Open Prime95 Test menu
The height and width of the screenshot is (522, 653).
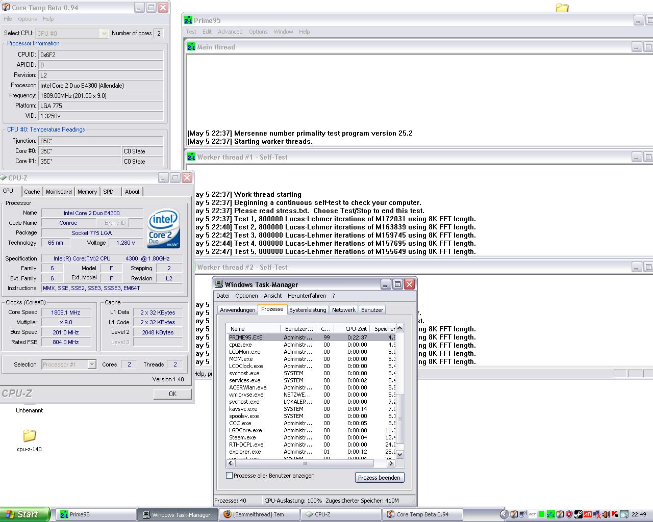pyautogui.click(x=191, y=32)
